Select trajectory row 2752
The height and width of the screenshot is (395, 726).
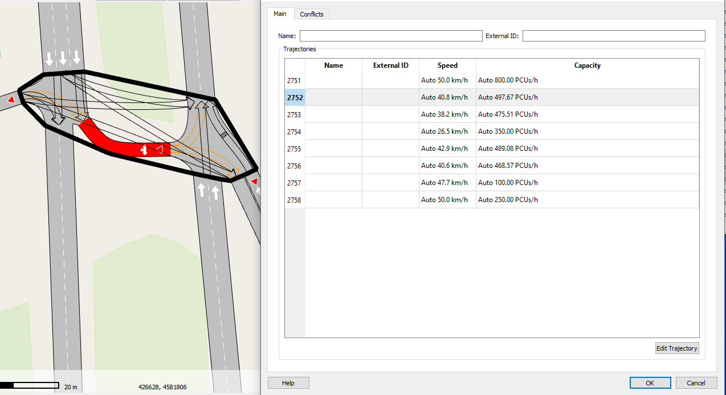(295, 97)
